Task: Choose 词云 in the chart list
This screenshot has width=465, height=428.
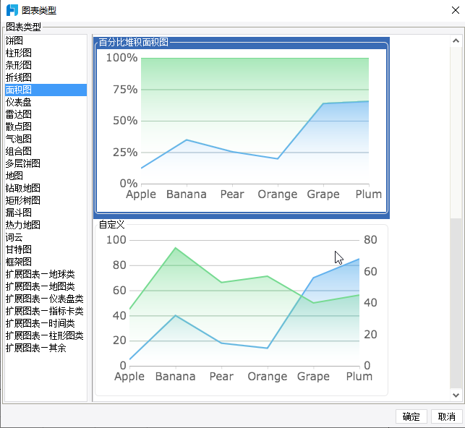Action: 46,237
